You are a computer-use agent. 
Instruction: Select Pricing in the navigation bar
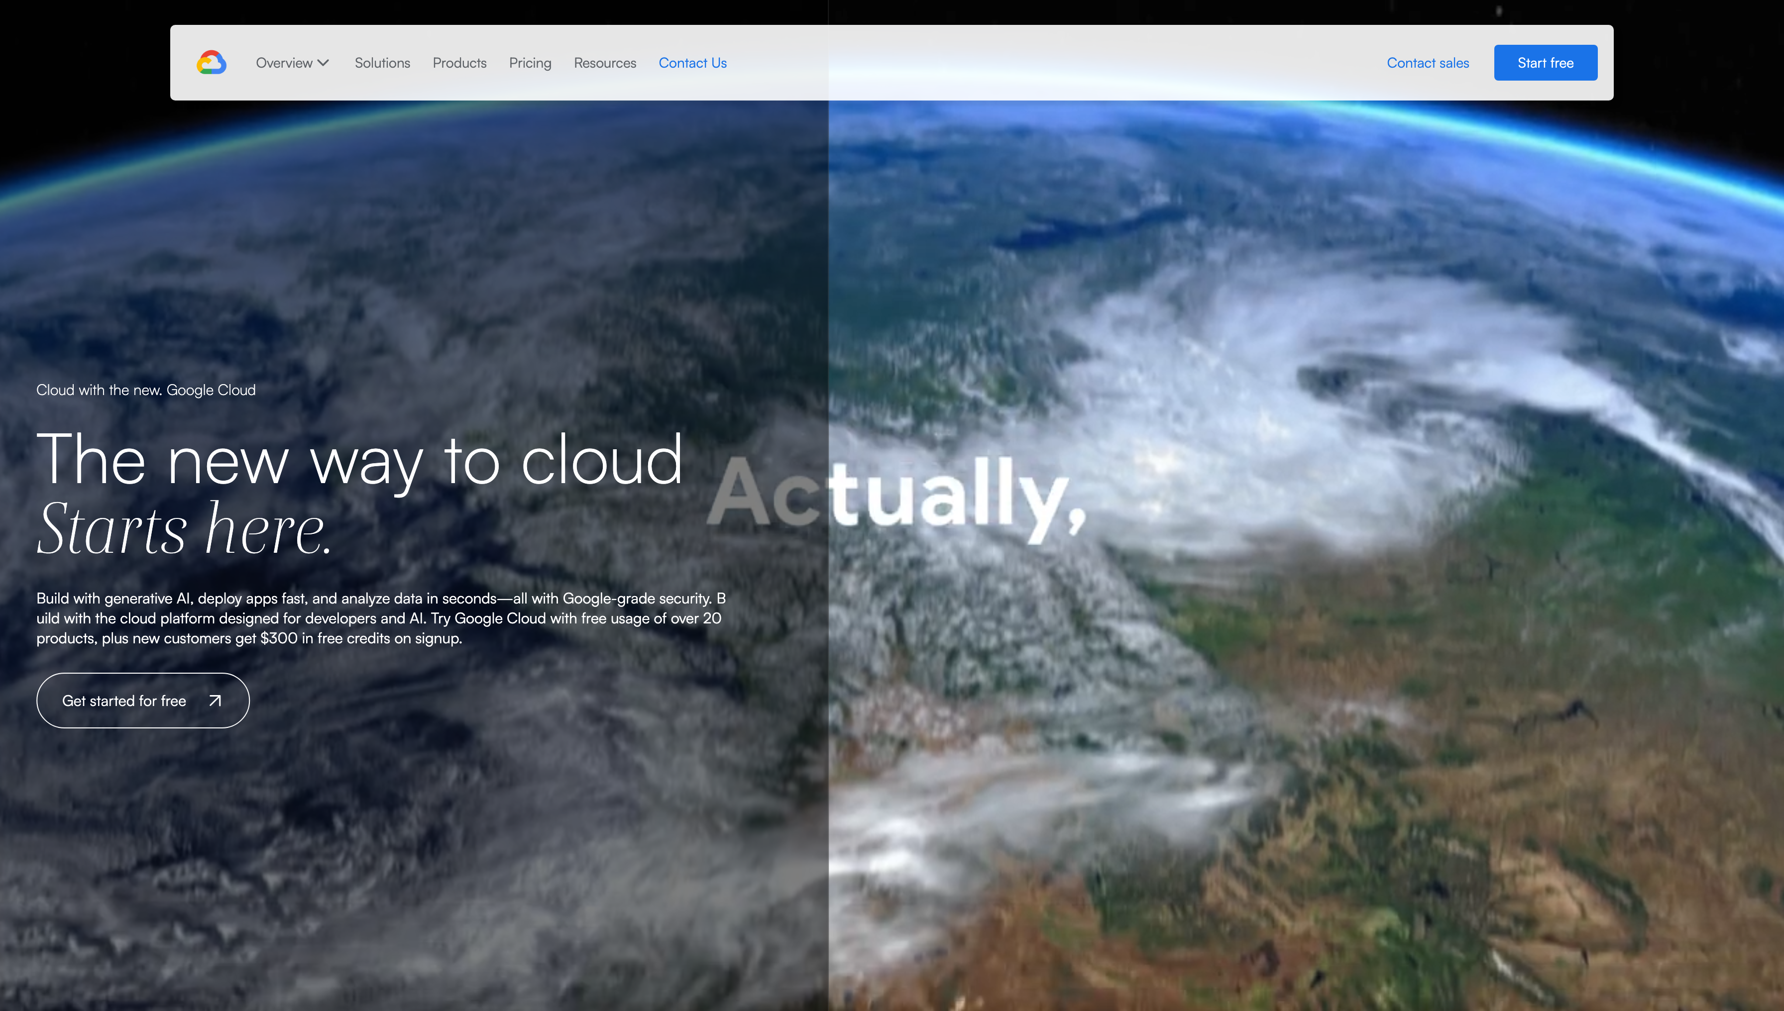click(x=530, y=63)
